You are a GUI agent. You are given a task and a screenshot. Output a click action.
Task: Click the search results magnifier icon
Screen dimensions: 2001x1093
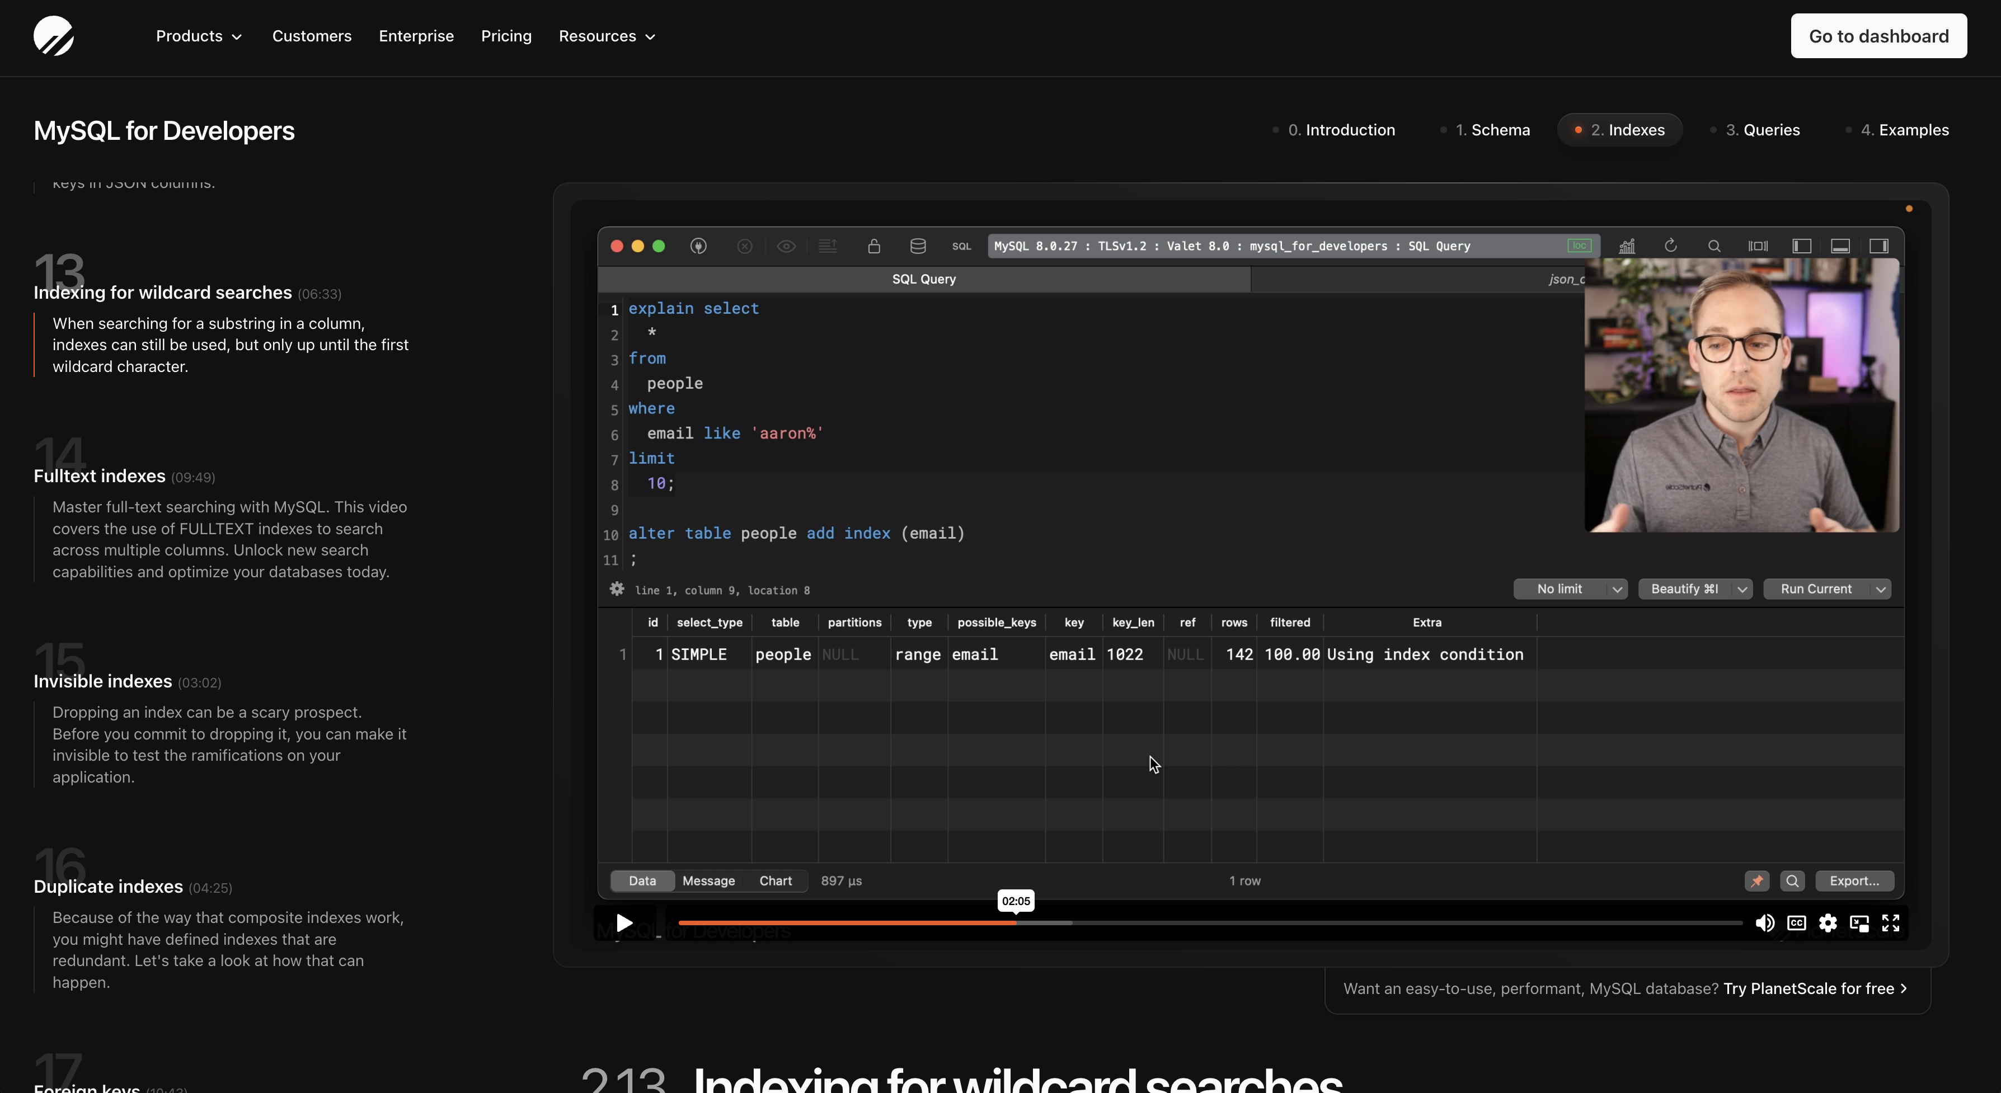[x=1792, y=881]
